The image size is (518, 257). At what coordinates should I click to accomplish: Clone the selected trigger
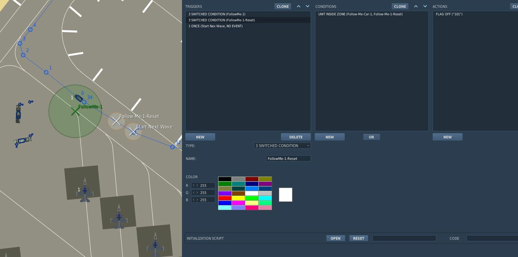(283, 7)
